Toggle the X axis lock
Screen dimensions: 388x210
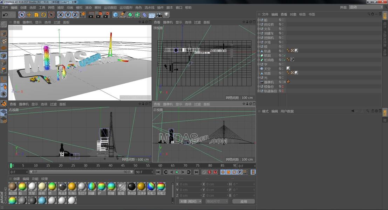click(x=60, y=15)
